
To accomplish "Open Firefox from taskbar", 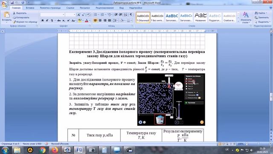I will coord(55,150).
